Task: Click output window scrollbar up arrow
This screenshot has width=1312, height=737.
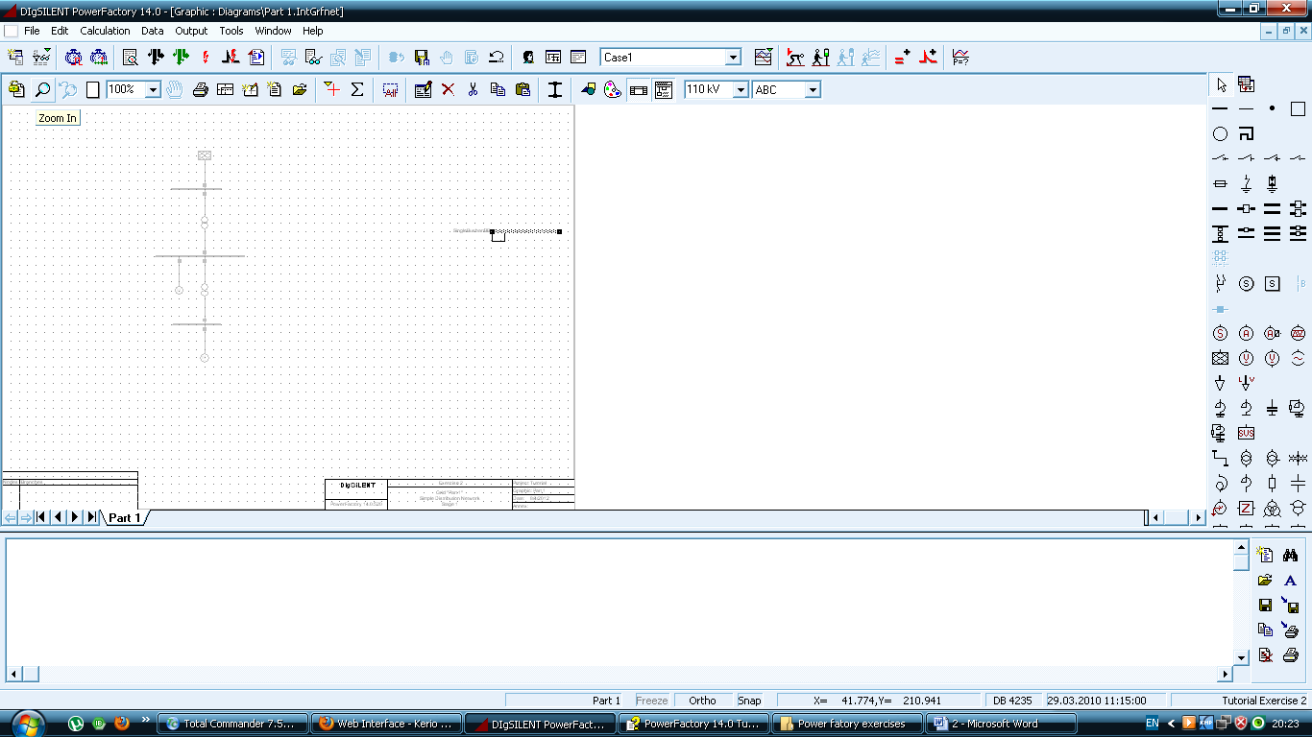Action: coord(1241,548)
